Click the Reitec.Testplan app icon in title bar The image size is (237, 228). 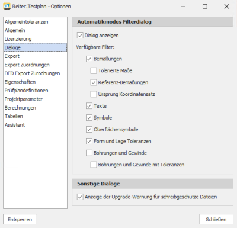point(7,7)
